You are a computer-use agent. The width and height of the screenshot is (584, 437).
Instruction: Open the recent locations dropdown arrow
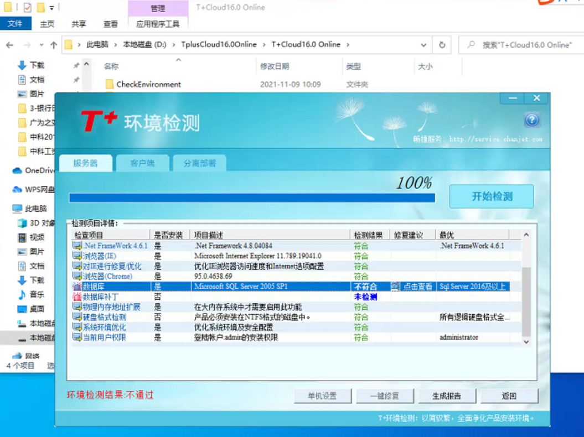point(41,45)
